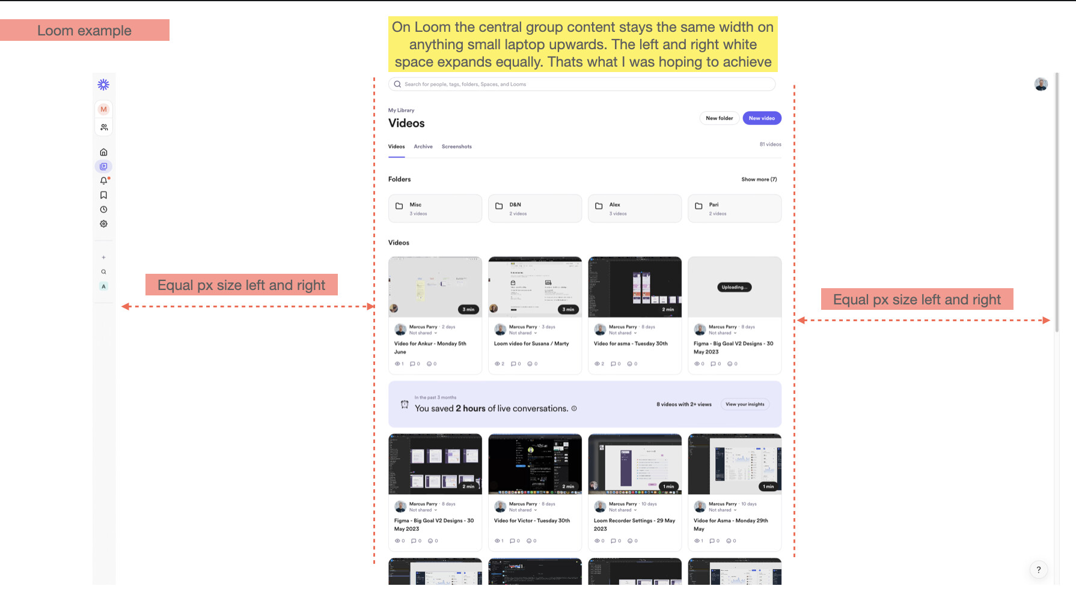
Task: Click the search bar at the top
Action: point(581,84)
